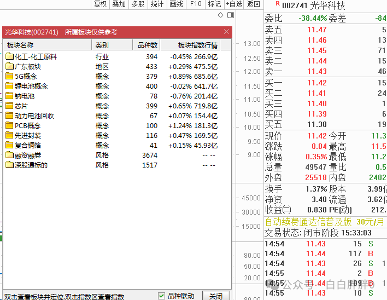Select the 5G概念 row name
This screenshot has width=387, height=300.
coord(26,76)
